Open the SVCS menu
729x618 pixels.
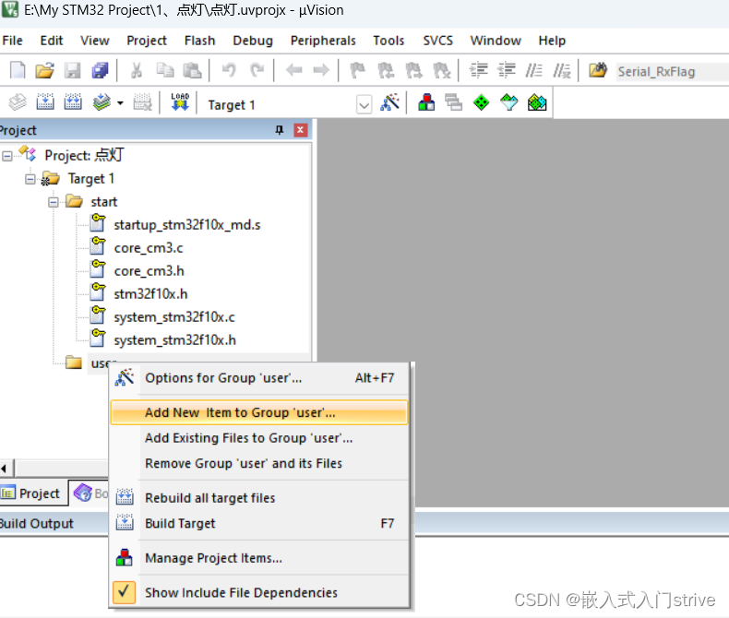[x=437, y=41]
